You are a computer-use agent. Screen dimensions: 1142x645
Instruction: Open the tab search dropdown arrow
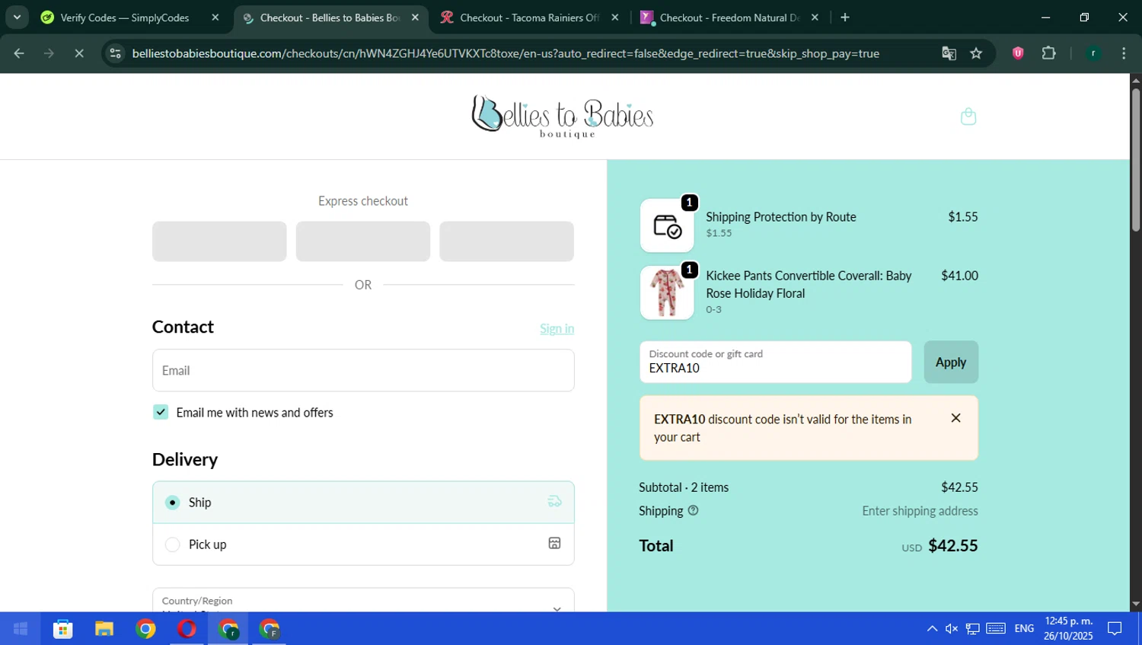click(x=17, y=17)
